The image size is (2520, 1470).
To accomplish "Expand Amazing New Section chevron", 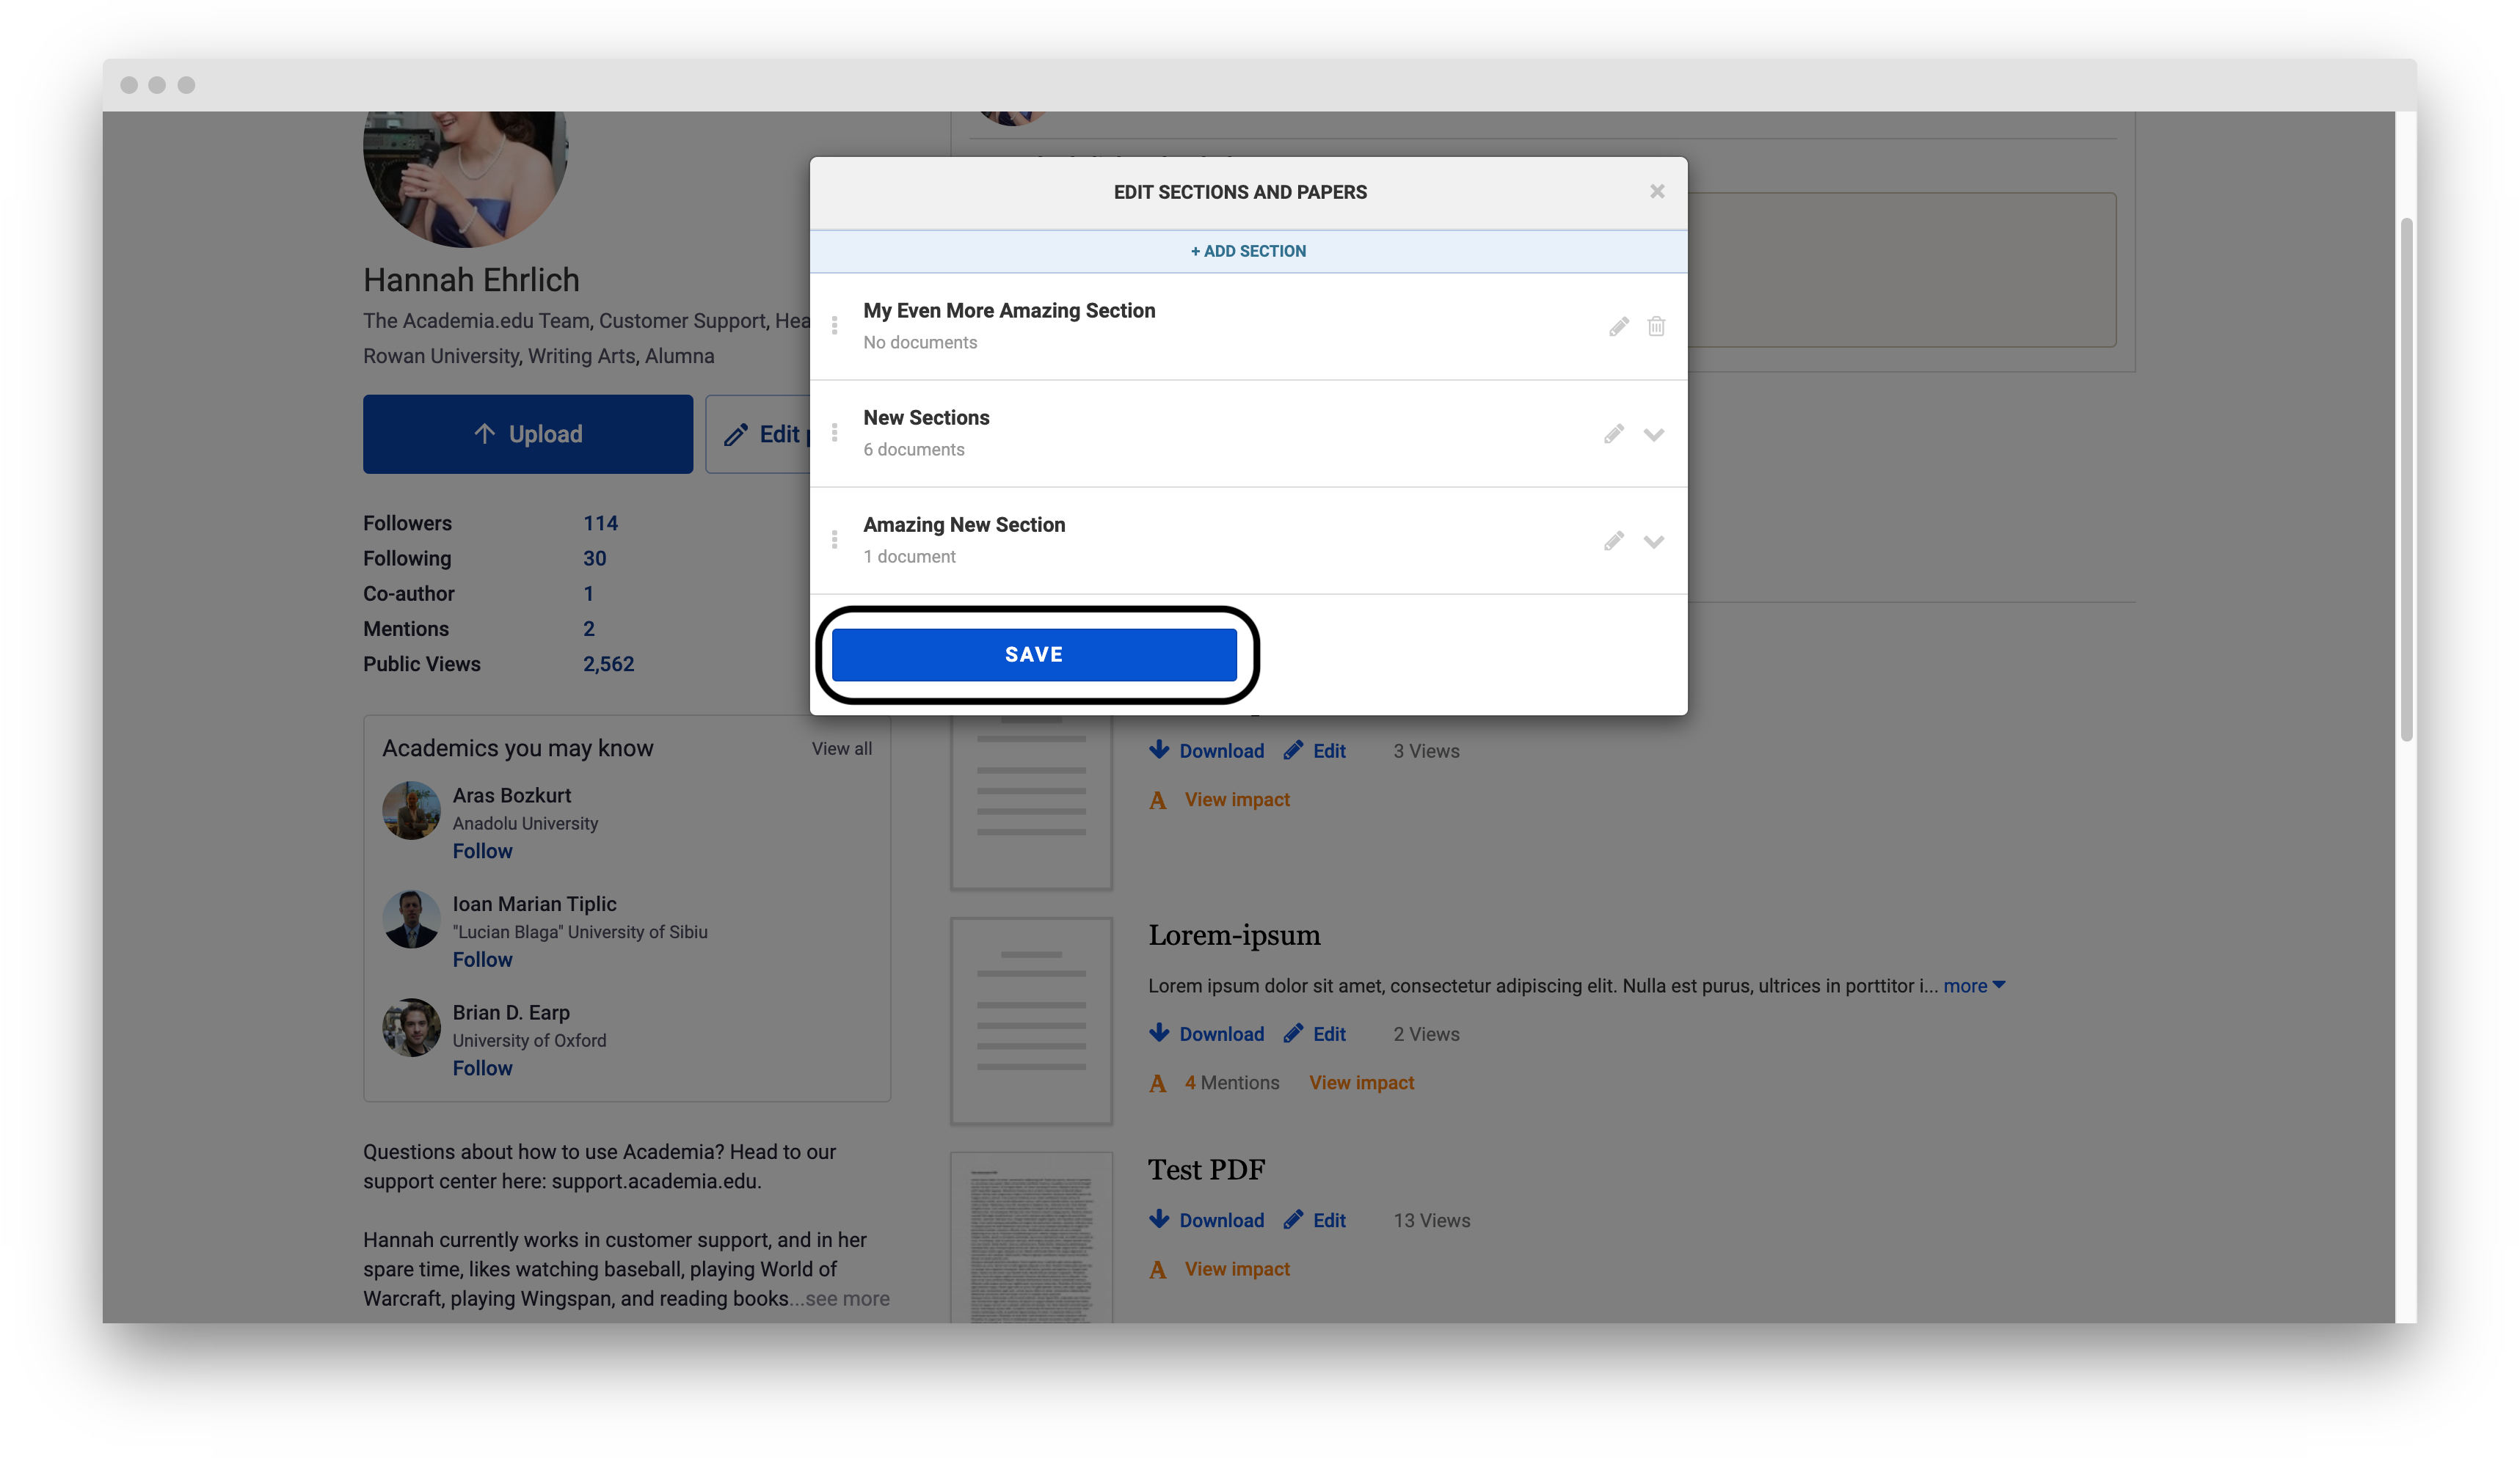I will point(1653,541).
